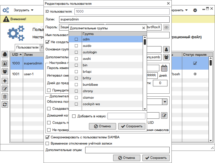Enable the 'Добавить в новую' checkbox
This screenshot has width=215, height=163.
click(x=74, y=116)
